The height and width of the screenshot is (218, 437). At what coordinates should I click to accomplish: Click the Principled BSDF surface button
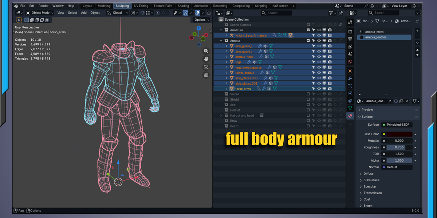[397, 125]
